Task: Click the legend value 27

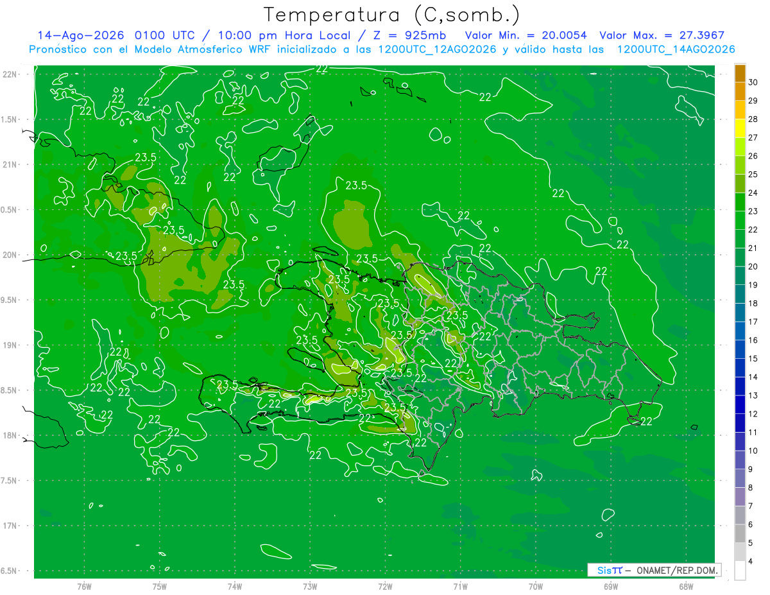Action: 753,137
